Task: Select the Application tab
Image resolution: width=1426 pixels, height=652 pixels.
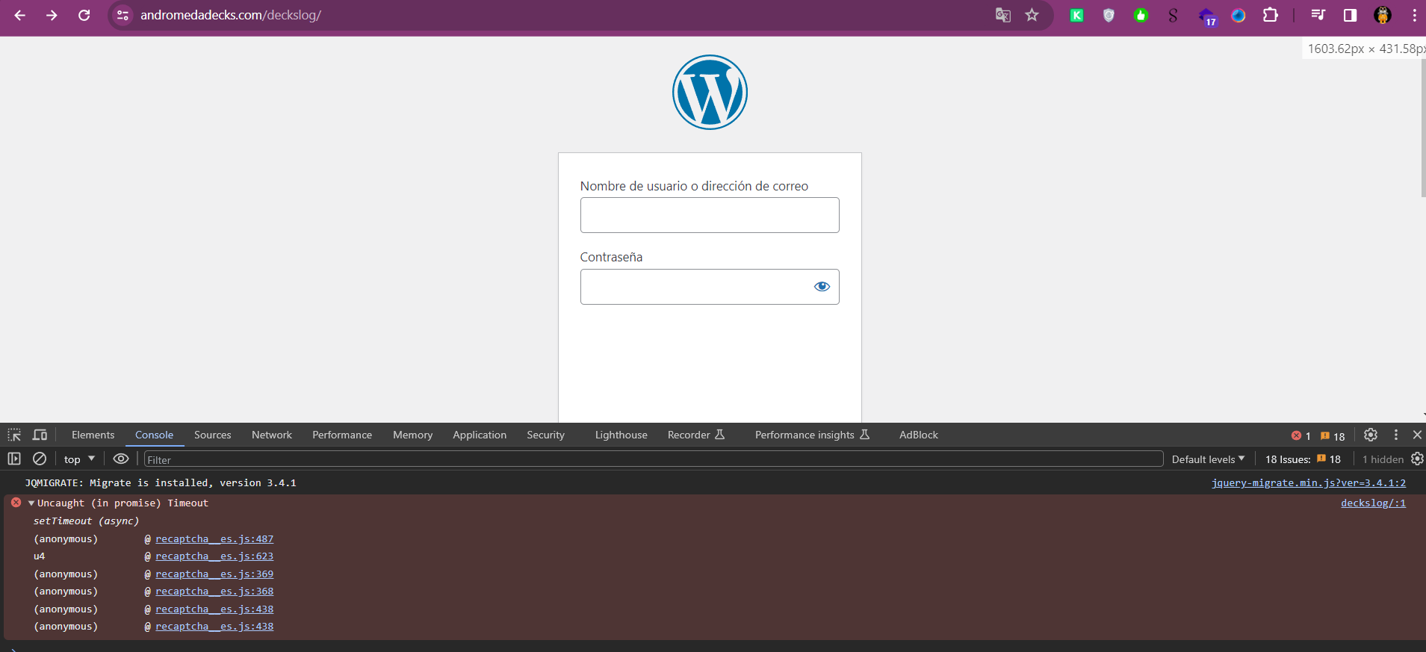Action: click(x=480, y=435)
